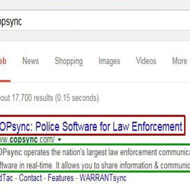Screen dimensions: 190x190
Task: Select the 17,700 results count text
Action: click(49, 98)
